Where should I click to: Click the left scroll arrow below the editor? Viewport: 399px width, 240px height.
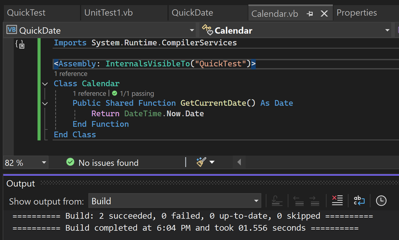[x=239, y=162]
